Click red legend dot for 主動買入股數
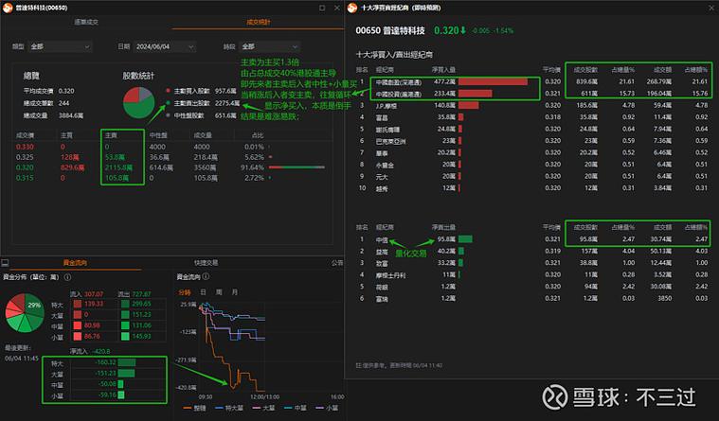 click(x=169, y=91)
